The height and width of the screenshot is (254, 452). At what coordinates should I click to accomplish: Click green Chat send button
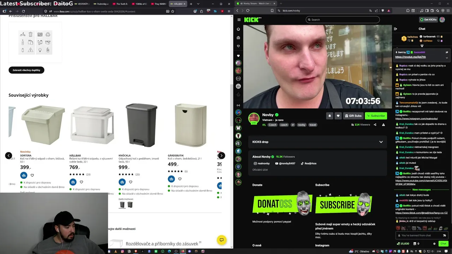(x=443, y=243)
